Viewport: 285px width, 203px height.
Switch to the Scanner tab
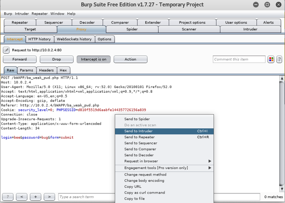(x=189, y=29)
